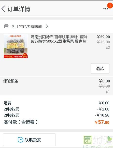Screen dimensions: 113x148
Task: Tap the -¥10.20 discount amount
Action: pos(102,115)
